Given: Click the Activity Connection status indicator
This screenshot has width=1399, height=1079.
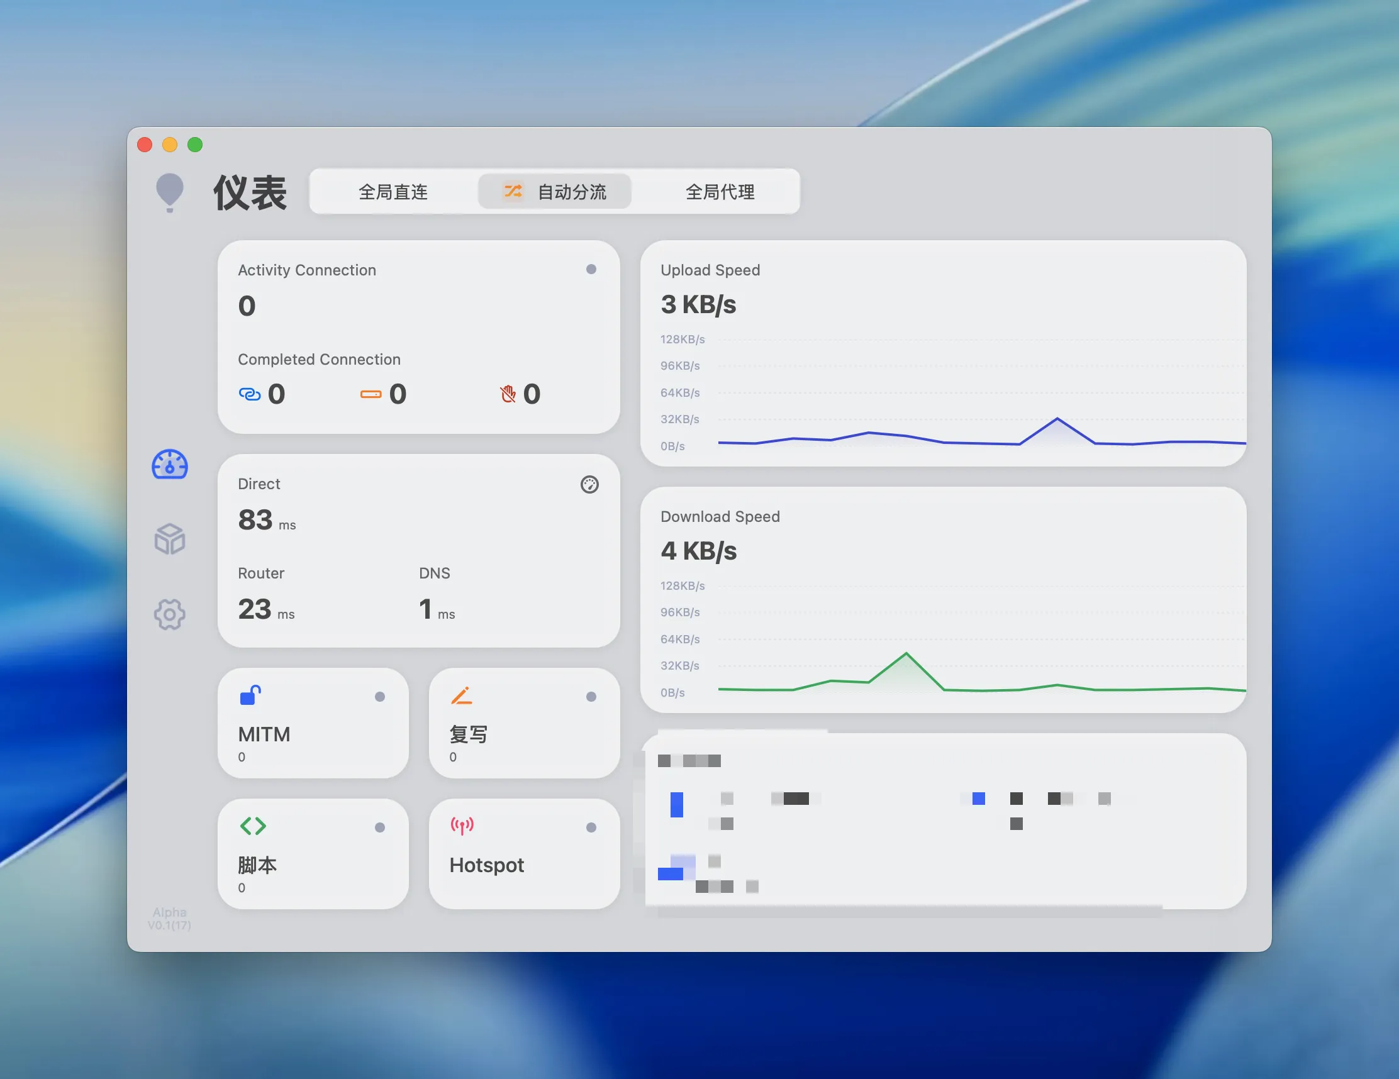Looking at the screenshot, I should pos(591,270).
